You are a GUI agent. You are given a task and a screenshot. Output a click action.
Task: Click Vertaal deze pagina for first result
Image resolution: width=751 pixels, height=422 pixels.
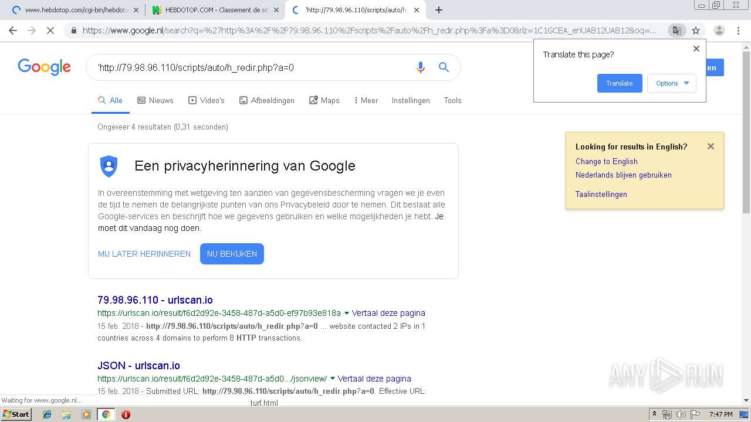pyautogui.click(x=388, y=313)
